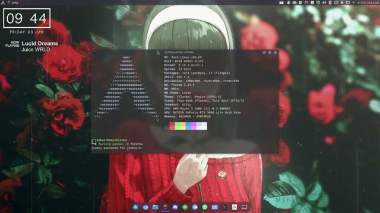Click the Host: B450 AORUS ELITE line
Viewport: 380px width, 213px height.
click(183, 61)
